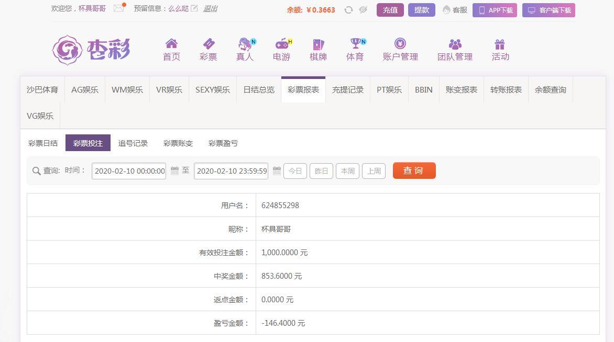Hide the balance with eye icon
Screen dimensions: 614x342
pyautogui.click(x=363, y=10)
